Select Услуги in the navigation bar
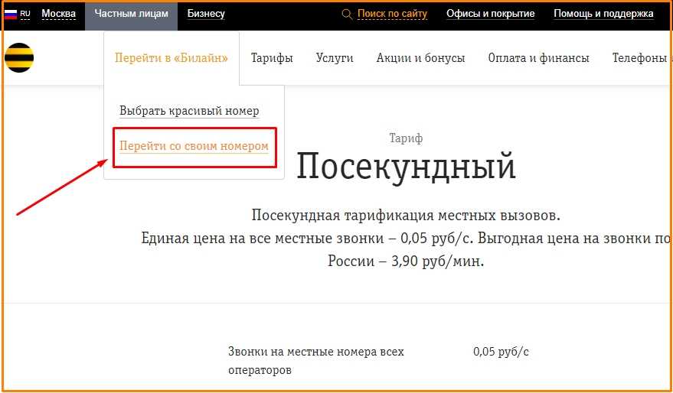 click(x=335, y=58)
